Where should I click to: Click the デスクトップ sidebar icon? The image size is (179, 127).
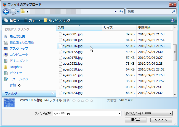tap(5, 49)
